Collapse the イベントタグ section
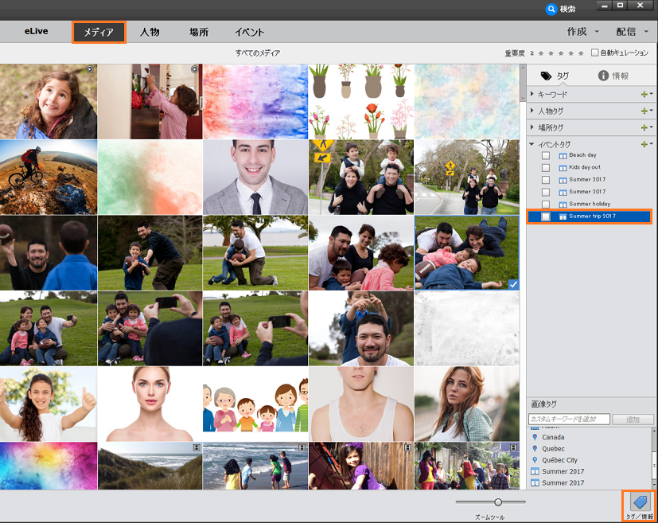Viewport: 658px width, 523px height. [x=532, y=144]
